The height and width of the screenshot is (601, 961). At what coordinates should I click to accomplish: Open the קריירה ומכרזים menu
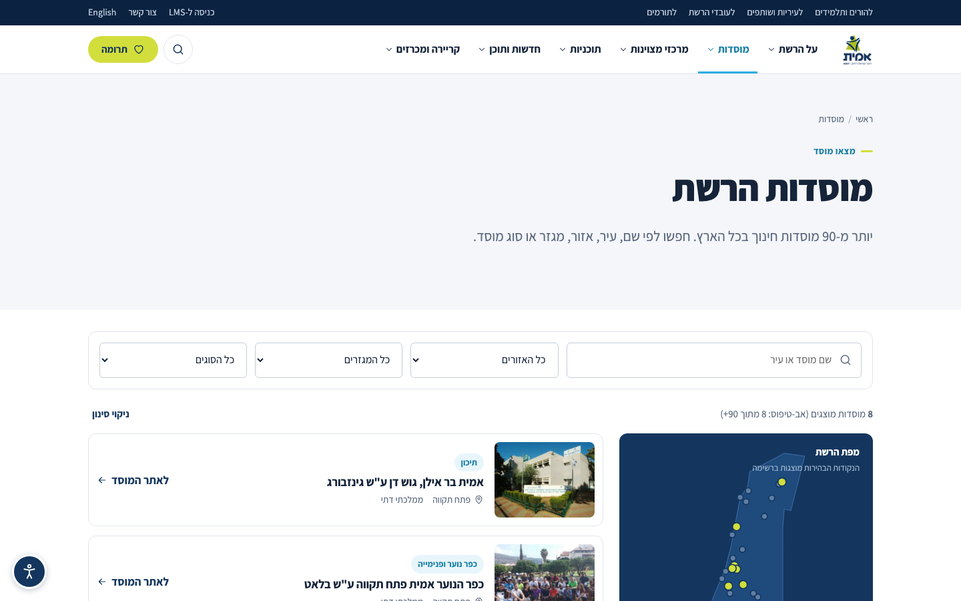(423, 49)
